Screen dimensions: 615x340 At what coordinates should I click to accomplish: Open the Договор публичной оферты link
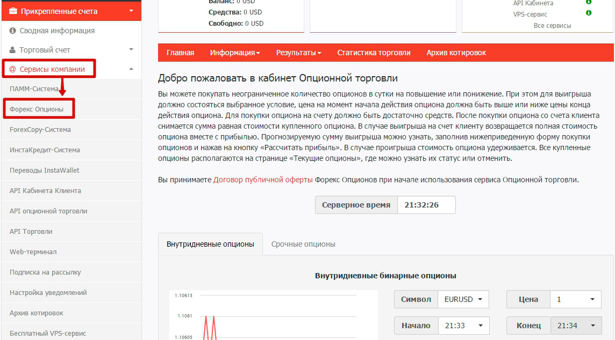point(263,180)
